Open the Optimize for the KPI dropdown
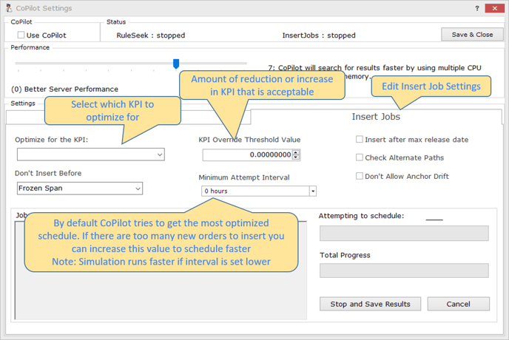The image size is (509, 340). [90, 154]
